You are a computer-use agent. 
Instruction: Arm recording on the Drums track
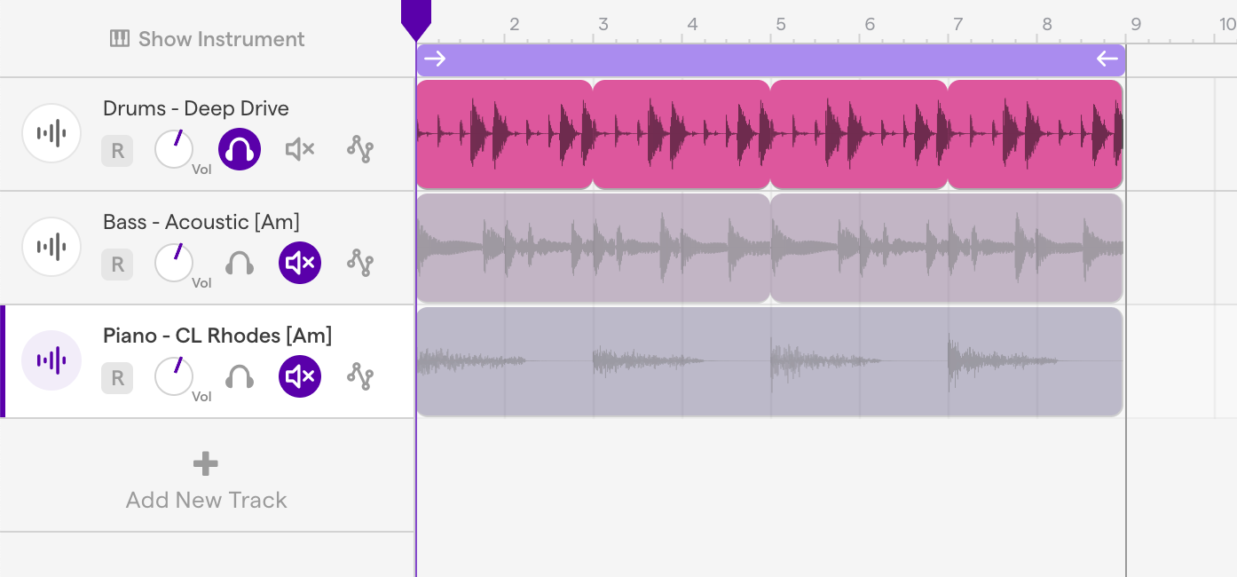click(x=117, y=151)
